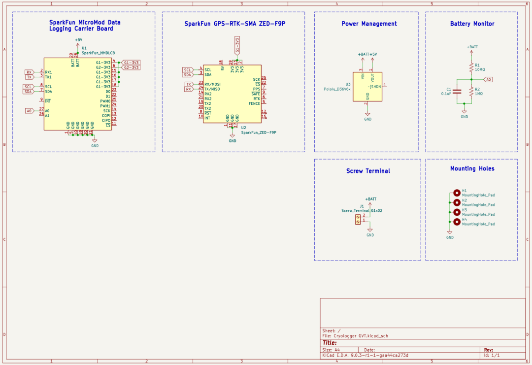Click the Sheet: / field in title block

(332, 331)
